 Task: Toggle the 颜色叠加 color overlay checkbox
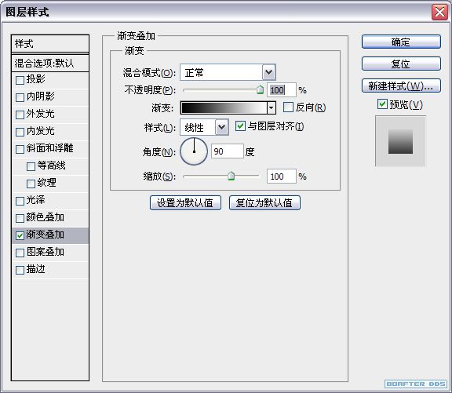(x=20, y=218)
